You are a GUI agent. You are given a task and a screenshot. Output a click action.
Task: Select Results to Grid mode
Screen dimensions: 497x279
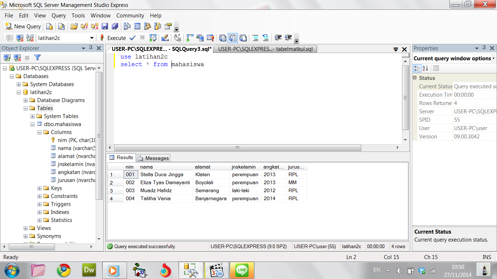tap(233, 38)
